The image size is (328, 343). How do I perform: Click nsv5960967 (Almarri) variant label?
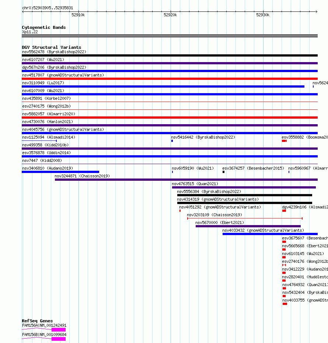pyautogui.click(x=308, y=168)
